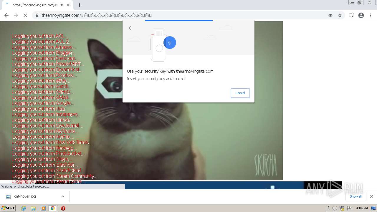
Task: Launch Internet Explorer from the taskbar
Action: 23,208
